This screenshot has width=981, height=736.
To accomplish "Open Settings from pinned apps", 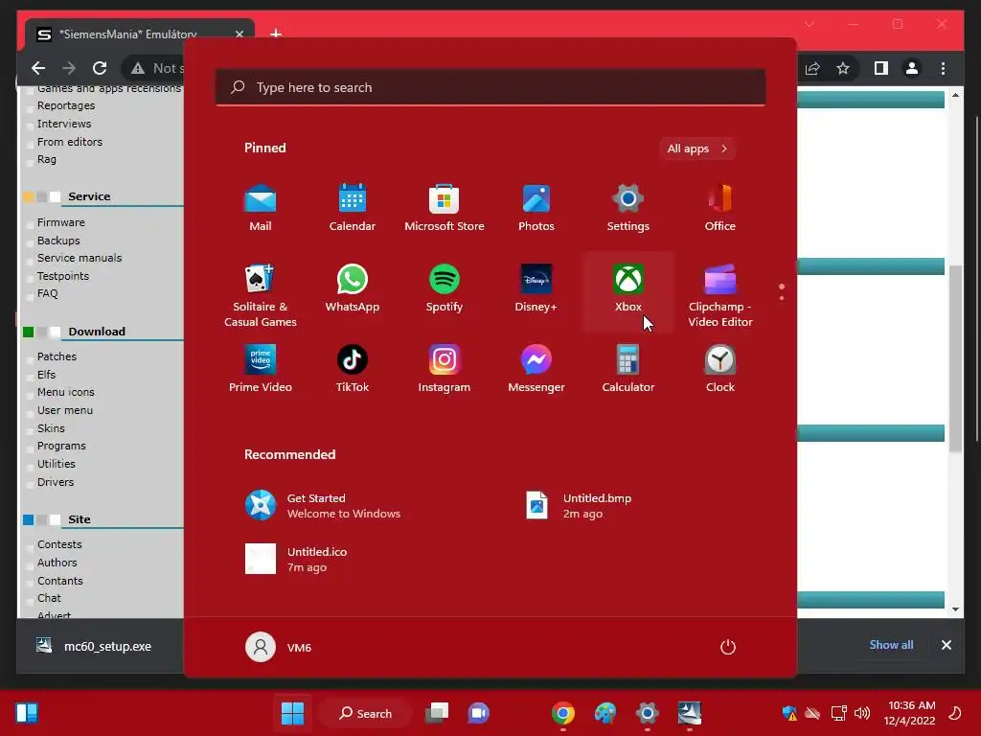I will click(628, 208).
